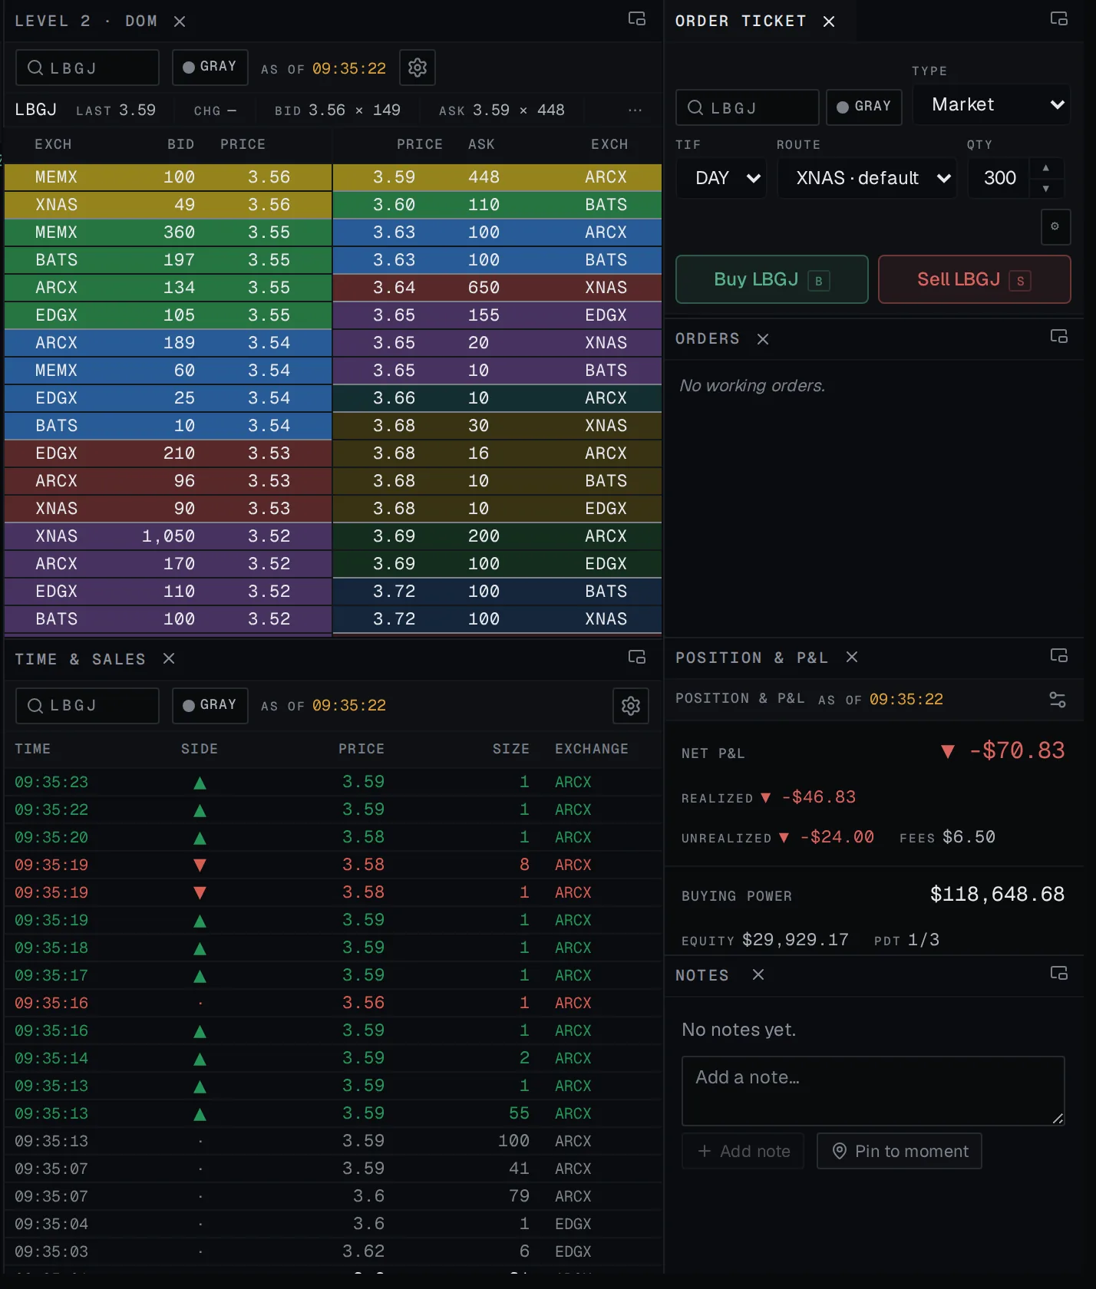Click the PDT 1/3 indicator
Image resolution: width=1096 pixels, height=1289 pixels.
tap(906, 941)
